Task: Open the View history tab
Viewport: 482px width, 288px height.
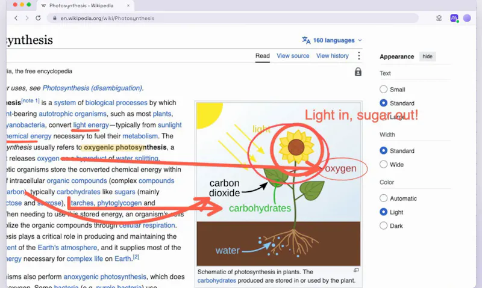Action: coord(333,56)
